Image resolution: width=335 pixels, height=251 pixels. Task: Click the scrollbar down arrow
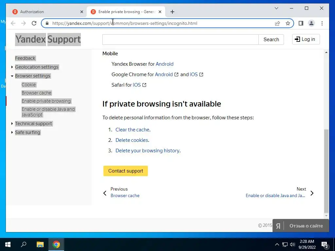pos(326,216)
